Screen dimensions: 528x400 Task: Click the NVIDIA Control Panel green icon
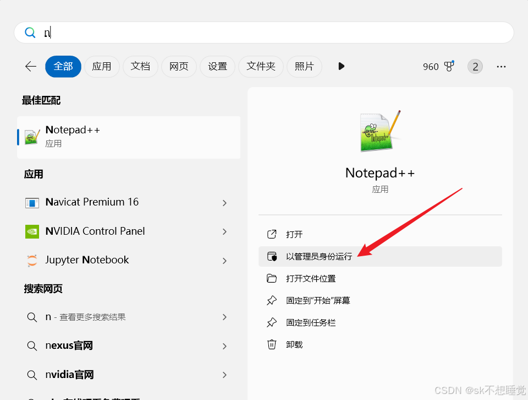click(32, 232)
